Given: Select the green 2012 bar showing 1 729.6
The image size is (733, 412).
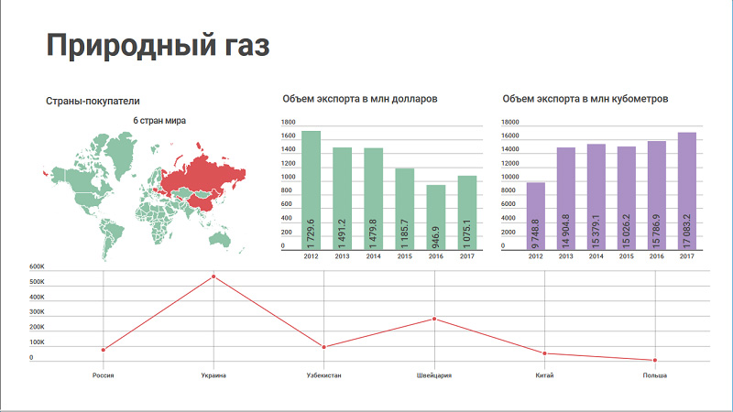Looking at the screenshot, I should pyautogui.click(x=312, y=190).
